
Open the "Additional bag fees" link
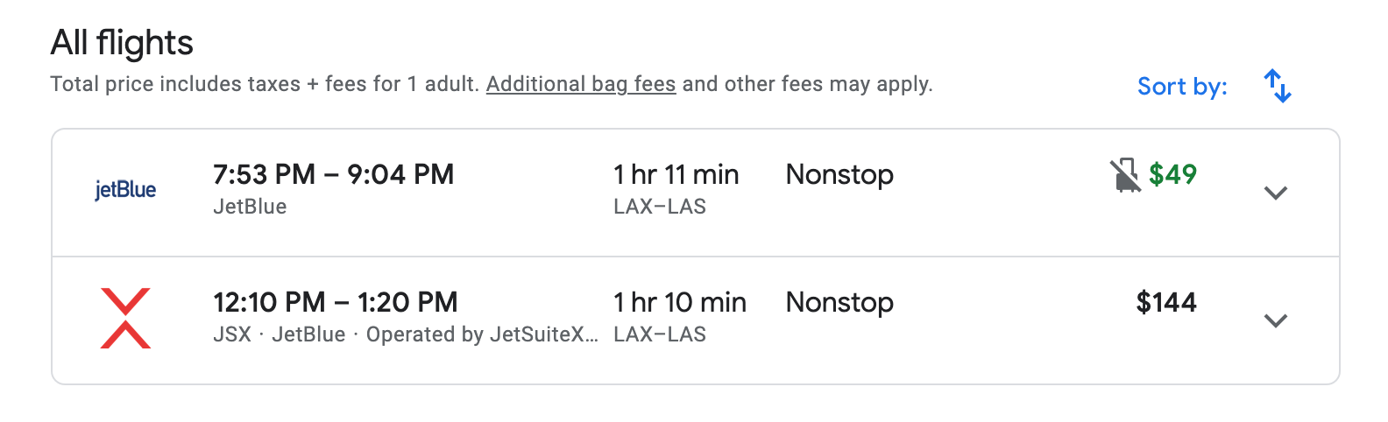[x=581, y=84]
